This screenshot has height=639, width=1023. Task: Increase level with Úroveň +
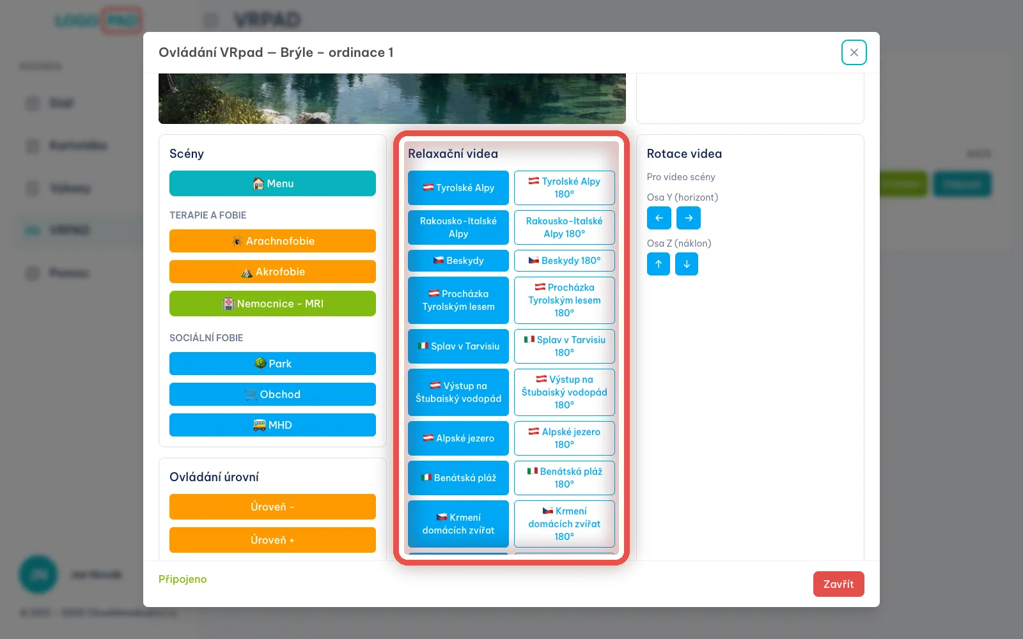tap(272, 540)
